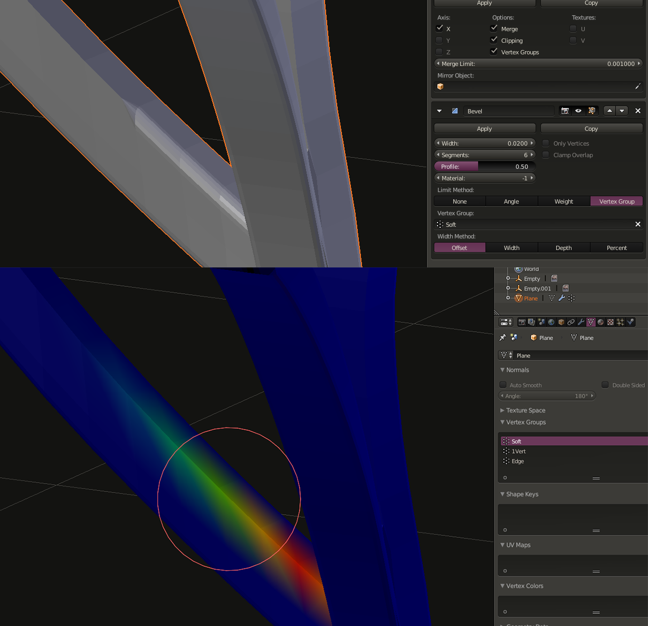Set Width Method to Depth
The width and height of the screenshot is (648, 626).
564,248
